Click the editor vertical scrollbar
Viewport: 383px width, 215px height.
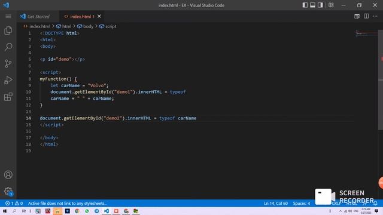(381, 81)
